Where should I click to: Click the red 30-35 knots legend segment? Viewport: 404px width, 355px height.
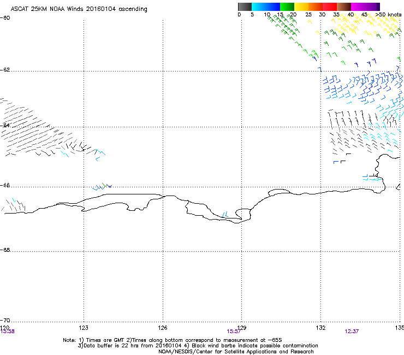pos(330,7)
